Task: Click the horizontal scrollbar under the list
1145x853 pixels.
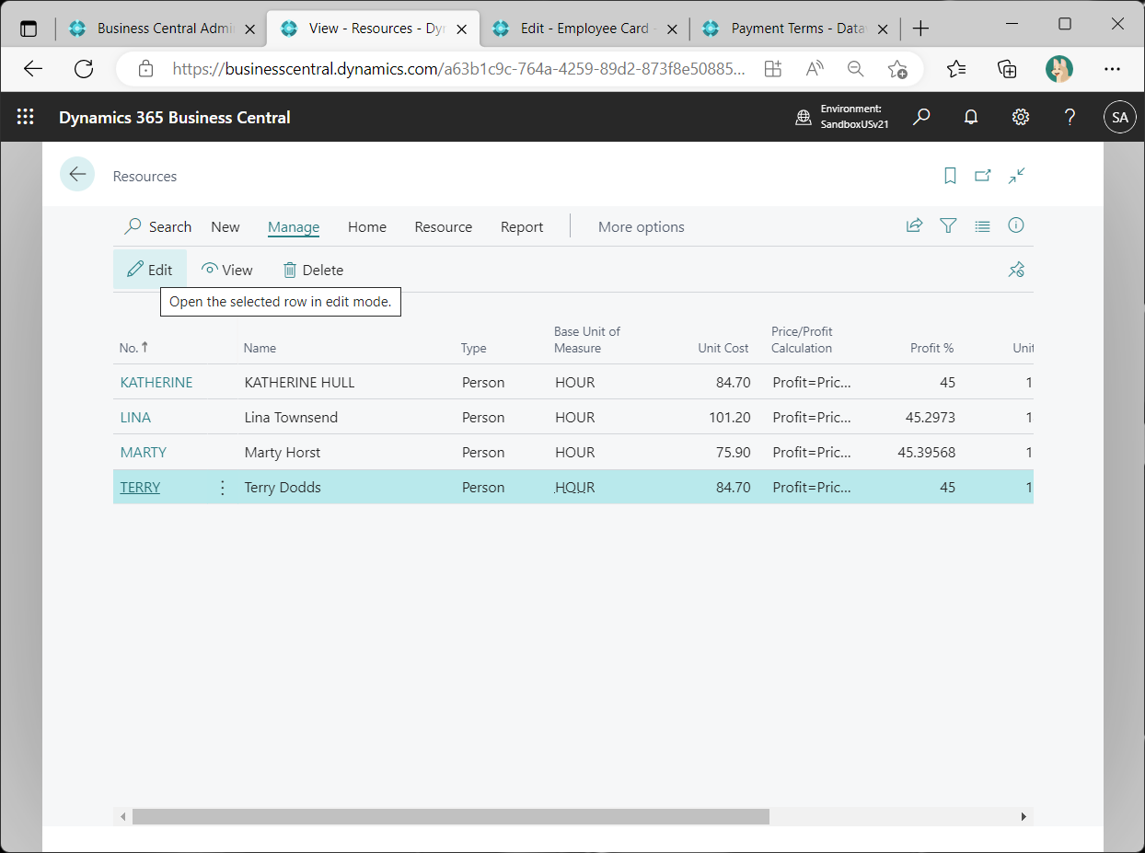Action: click(451, 816)
